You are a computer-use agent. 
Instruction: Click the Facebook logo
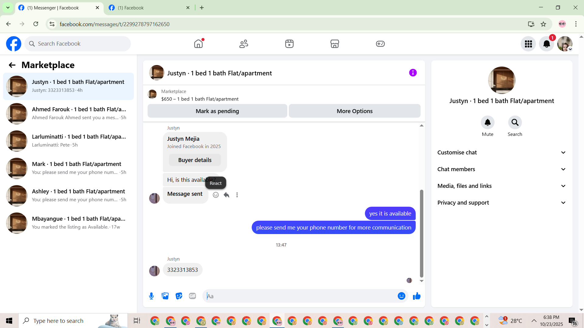click(14, 44)
